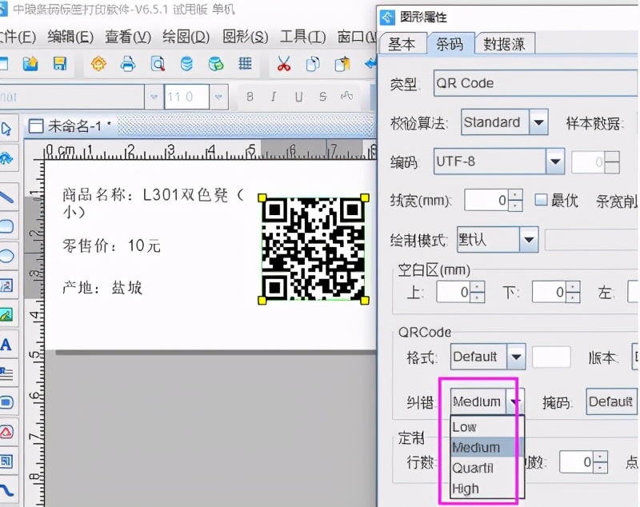Click the font size field showing 110
Screen dimensions: 640x507
[186, 97]
